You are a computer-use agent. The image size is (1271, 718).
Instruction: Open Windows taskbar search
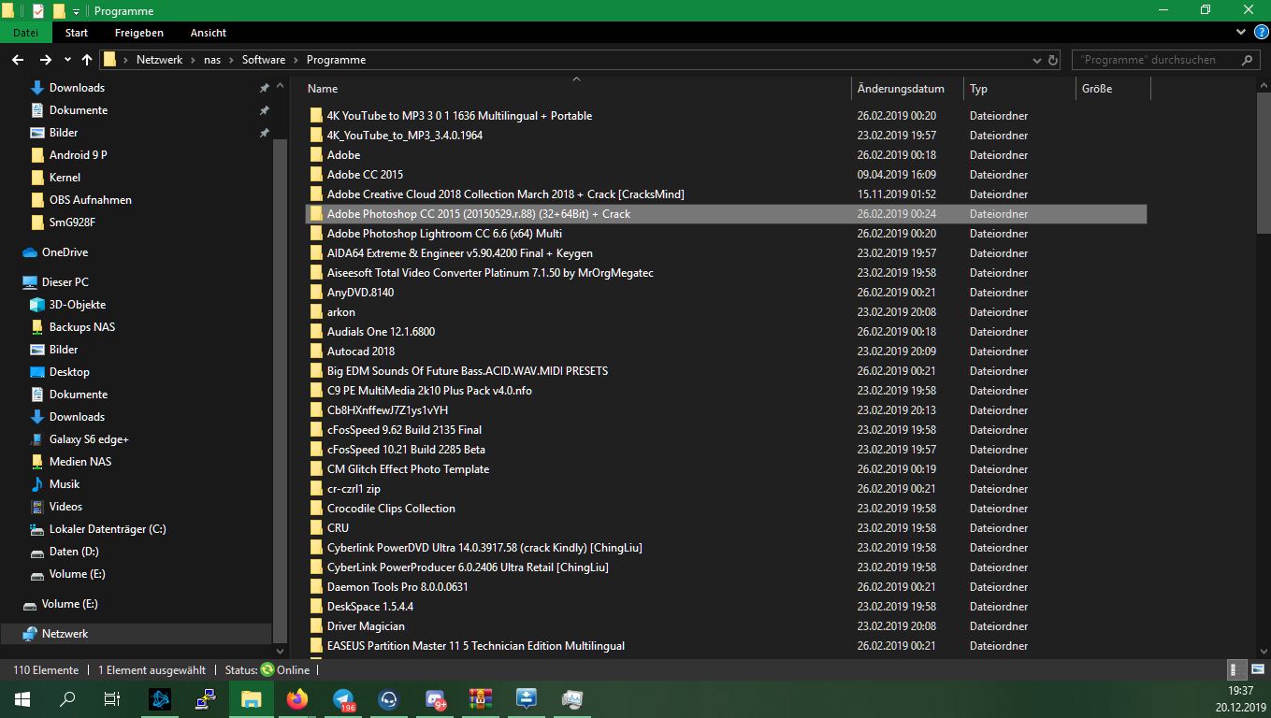[x=67, y=699]
